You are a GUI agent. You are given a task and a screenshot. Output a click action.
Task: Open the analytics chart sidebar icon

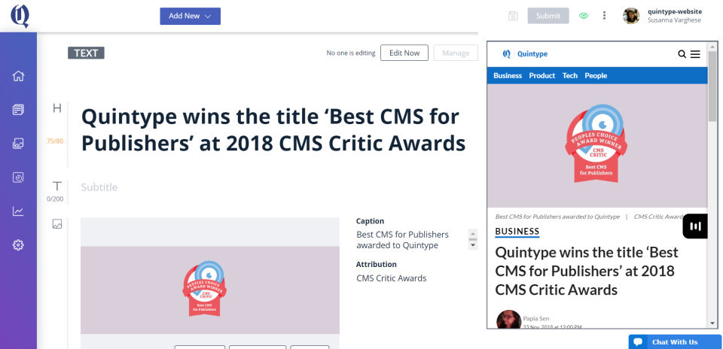18,211
